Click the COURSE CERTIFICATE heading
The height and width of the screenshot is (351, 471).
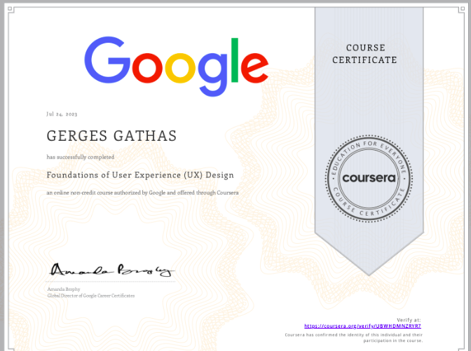click(364, 54)
